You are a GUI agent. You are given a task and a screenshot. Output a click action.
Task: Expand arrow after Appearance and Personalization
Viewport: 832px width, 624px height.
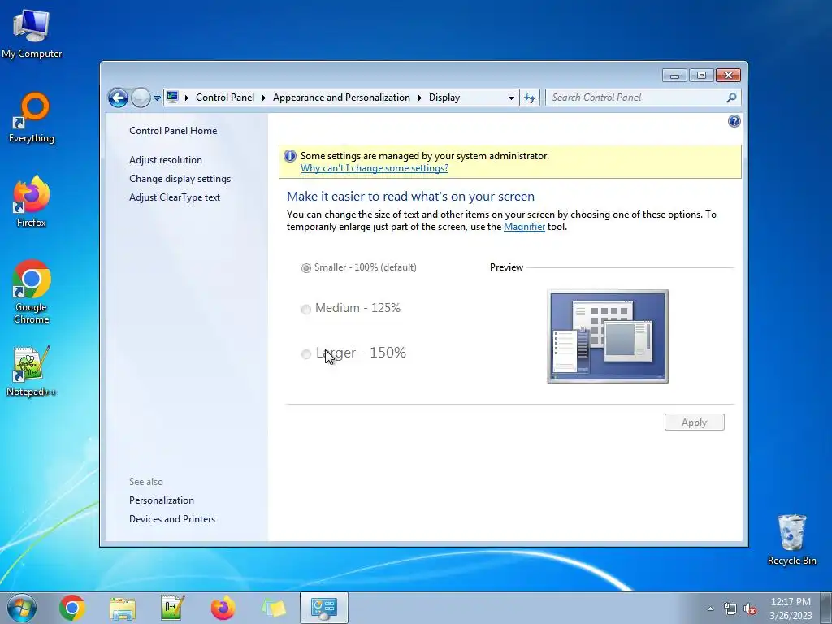420,97
